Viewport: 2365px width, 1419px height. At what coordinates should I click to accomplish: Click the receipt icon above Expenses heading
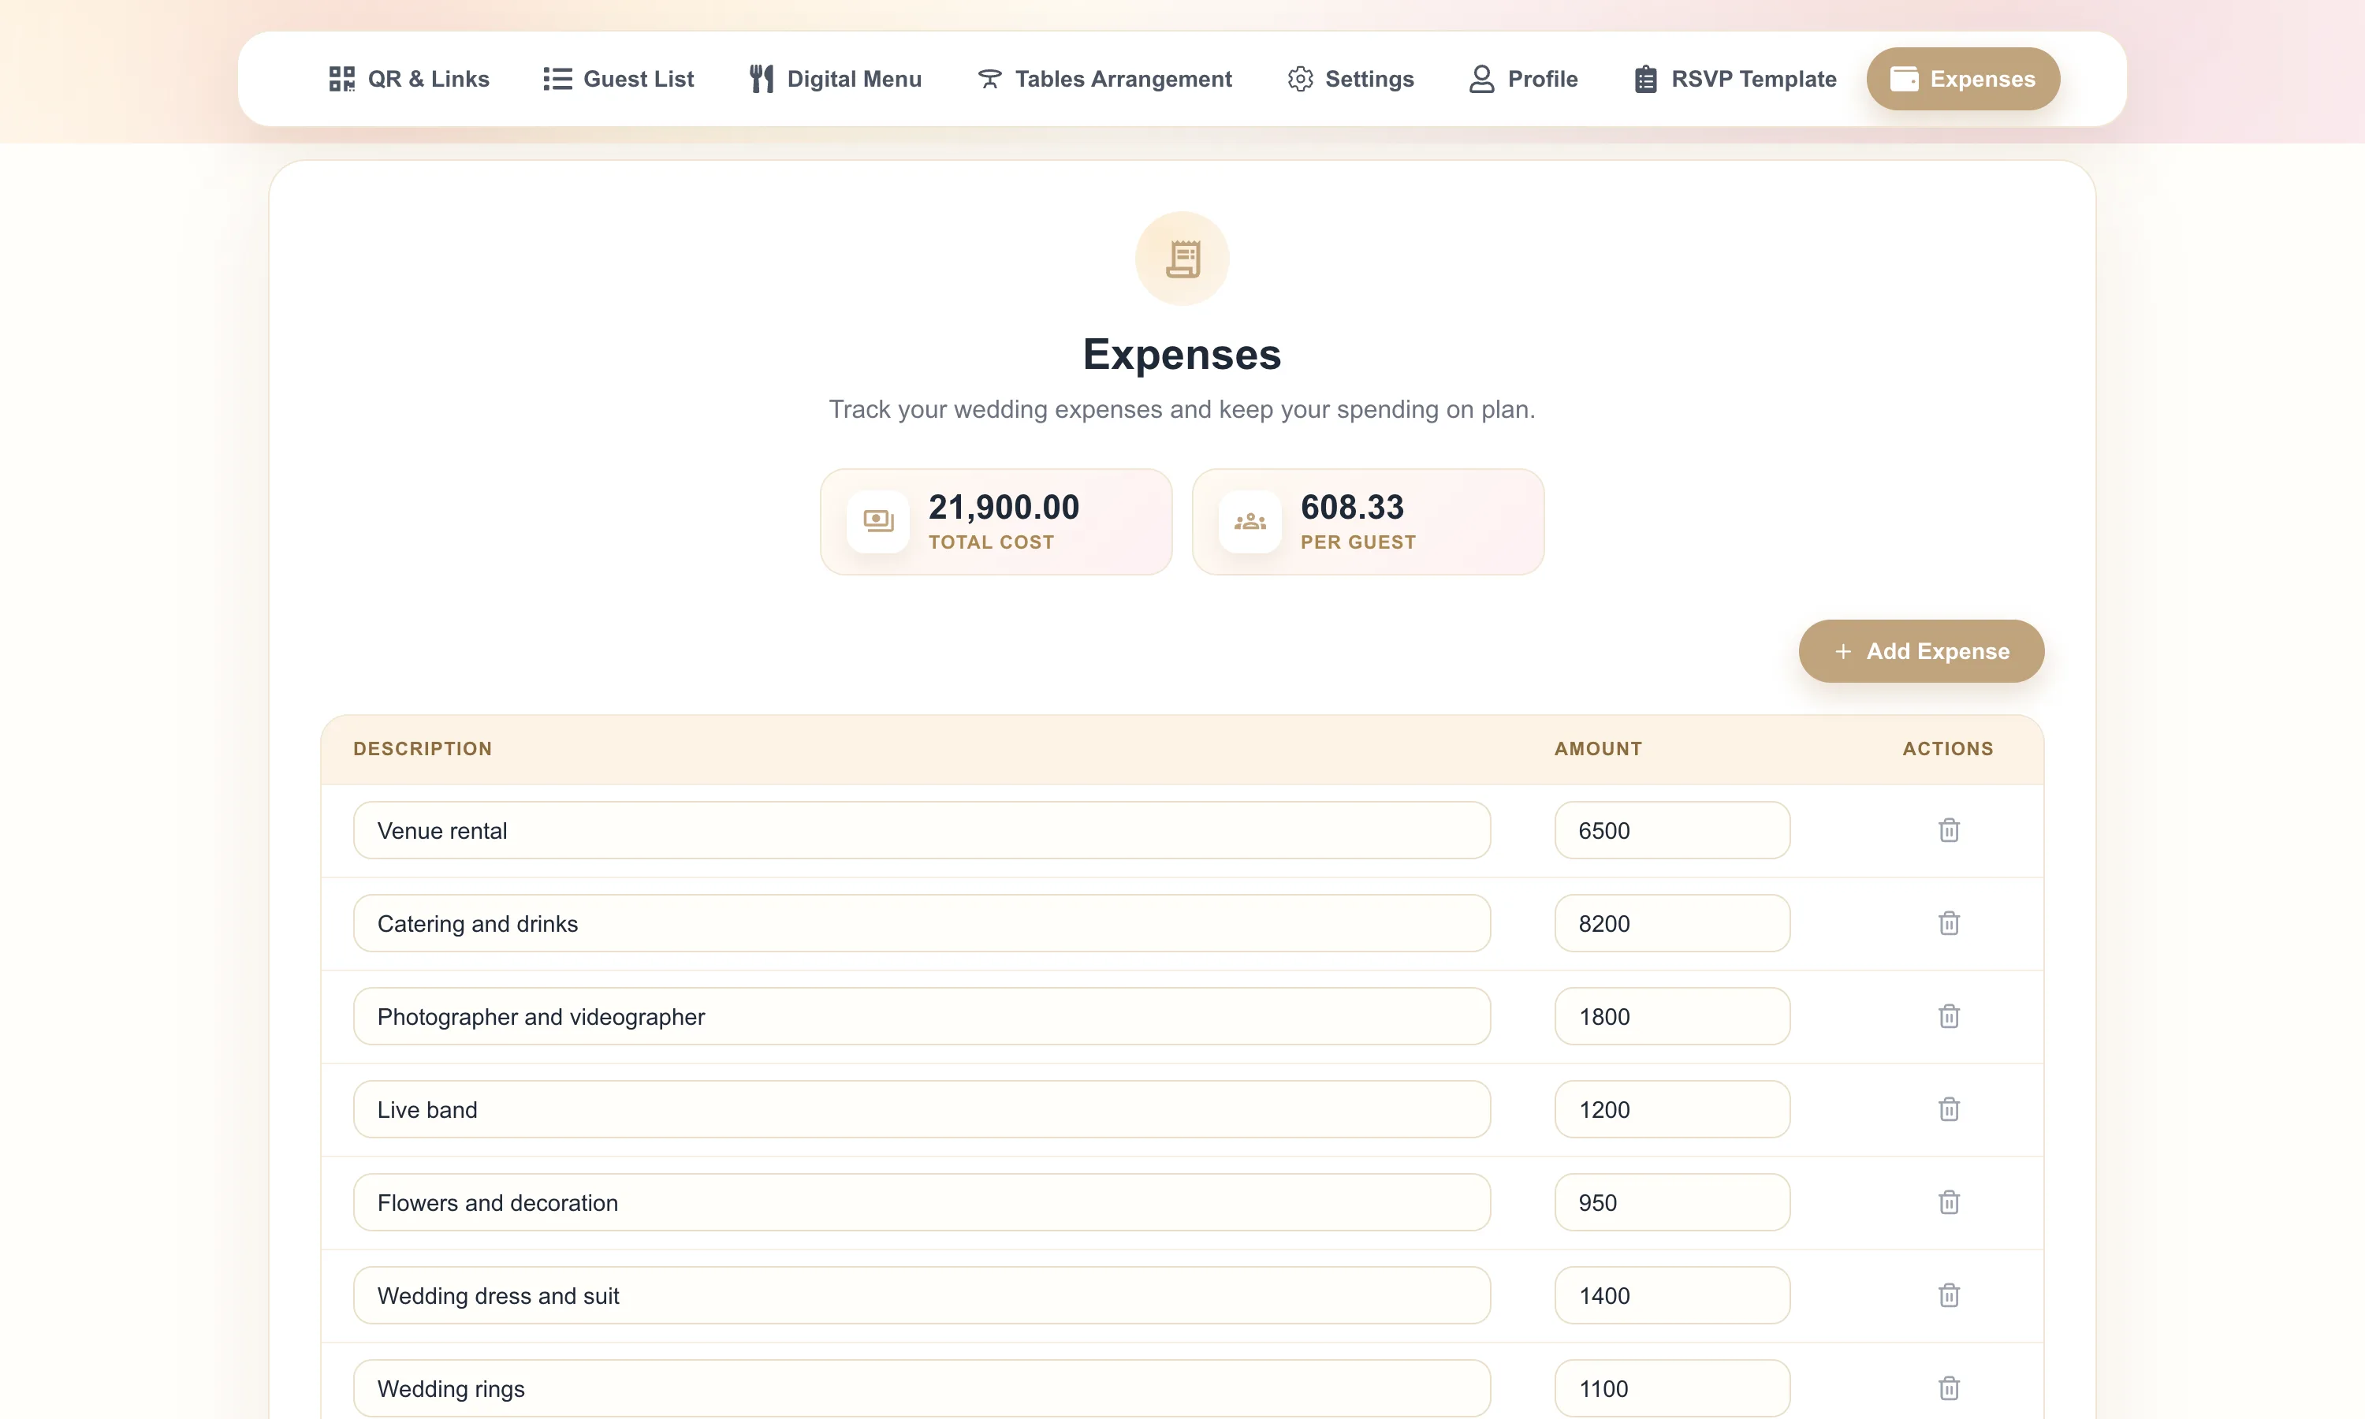[x=1182, y=258]
